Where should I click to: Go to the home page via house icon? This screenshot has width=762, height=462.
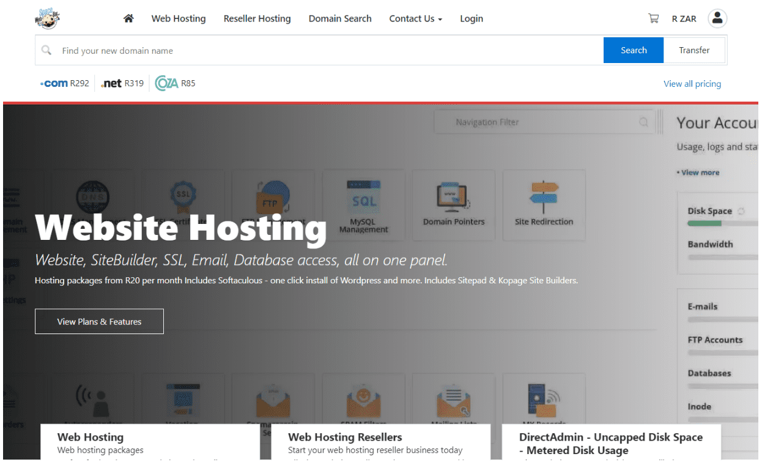pyautogui.click(x=128, y=18)
